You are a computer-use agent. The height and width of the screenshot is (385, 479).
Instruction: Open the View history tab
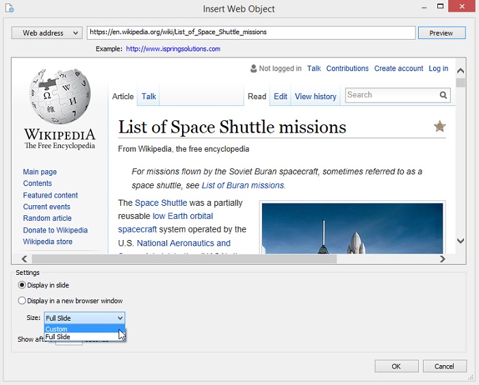315,96
